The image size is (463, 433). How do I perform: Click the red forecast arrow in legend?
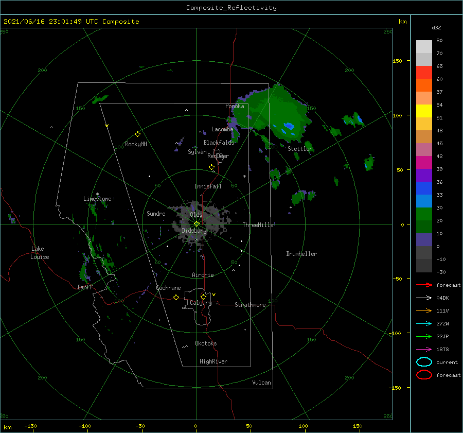(x=424, y=285)
